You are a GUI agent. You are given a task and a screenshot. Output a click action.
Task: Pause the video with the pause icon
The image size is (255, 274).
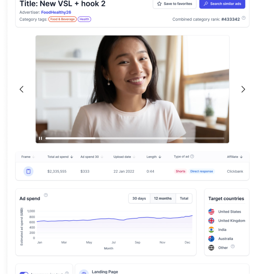(40, 138)
